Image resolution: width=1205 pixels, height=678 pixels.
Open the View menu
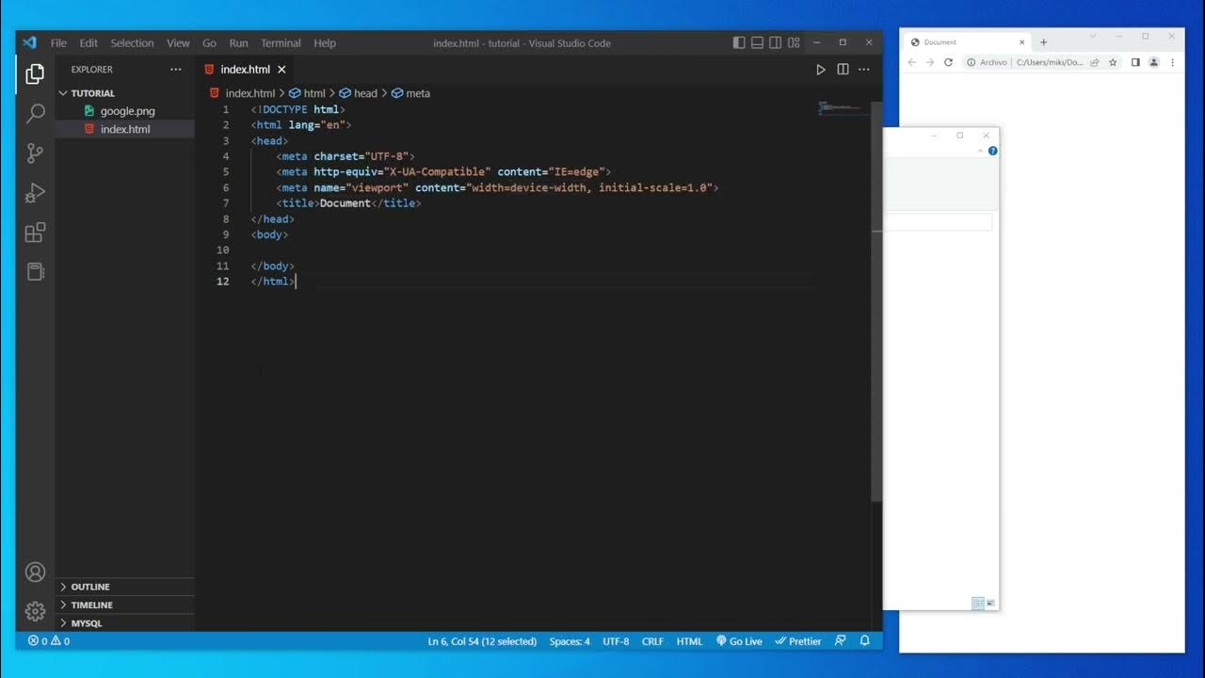click(x=178, y=43)
